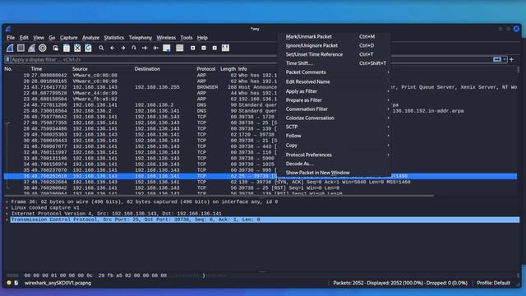The image size is (526, 296).
Task: Select Set/Unset Time Reference entry
Action: [x=335, y=54]
